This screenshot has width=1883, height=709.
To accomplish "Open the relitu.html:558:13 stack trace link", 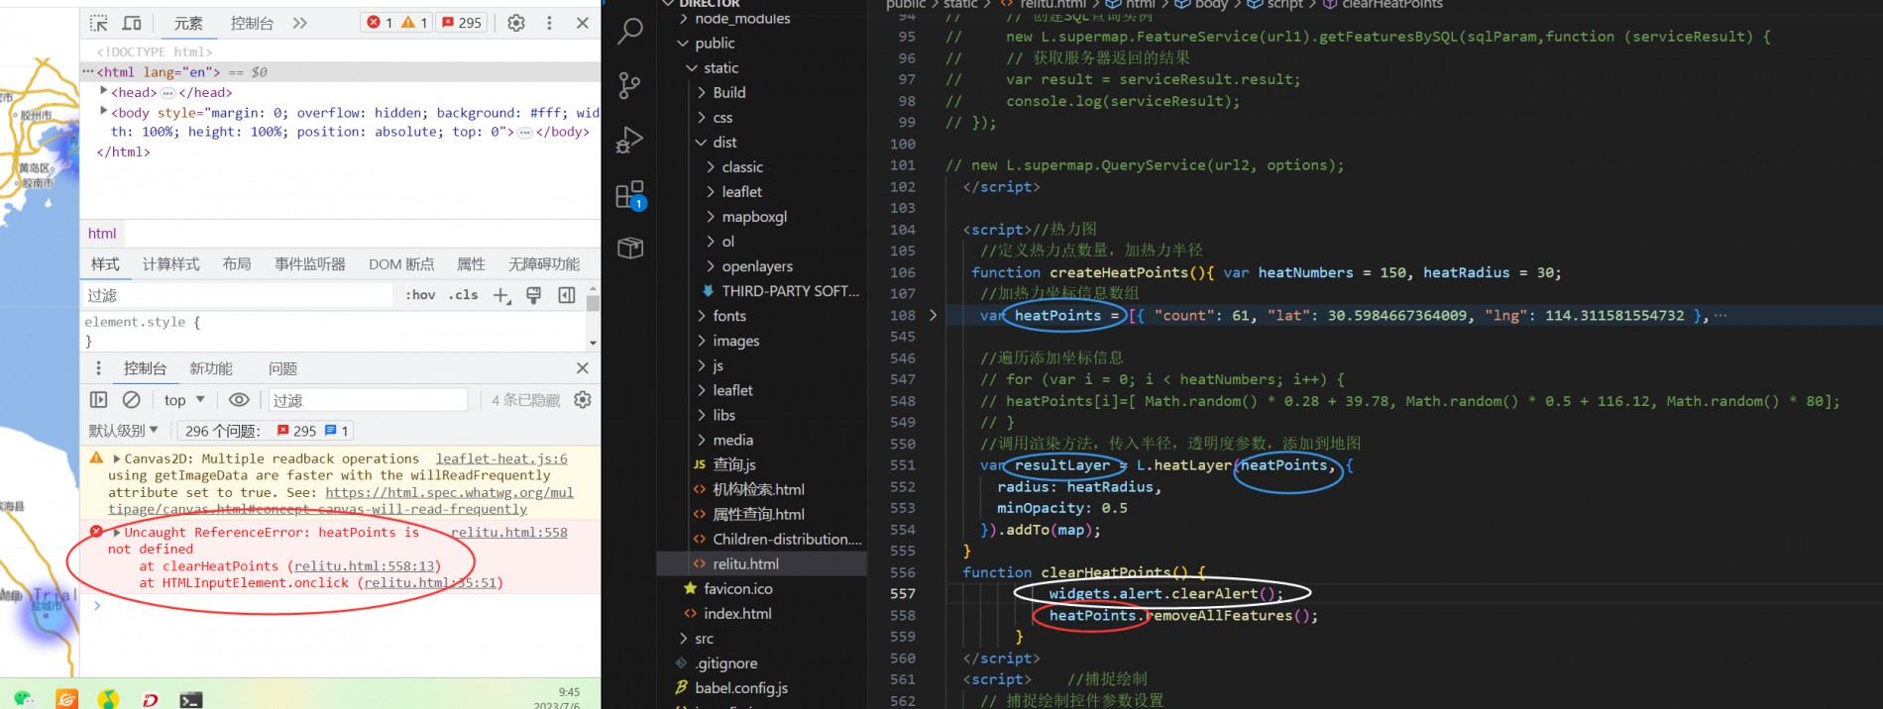I will tap(364, 565).
